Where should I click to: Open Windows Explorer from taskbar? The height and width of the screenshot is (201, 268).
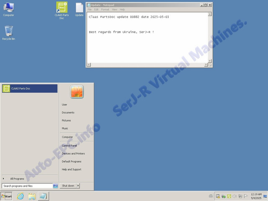coord(32,196)
